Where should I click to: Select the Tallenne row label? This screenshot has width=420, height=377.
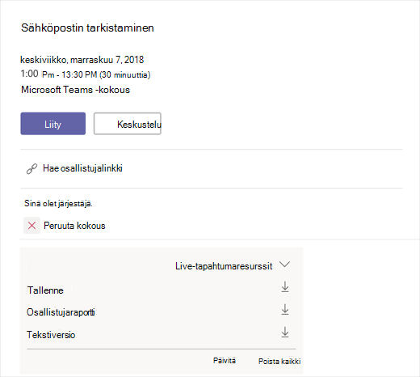[x=45, y=290]
